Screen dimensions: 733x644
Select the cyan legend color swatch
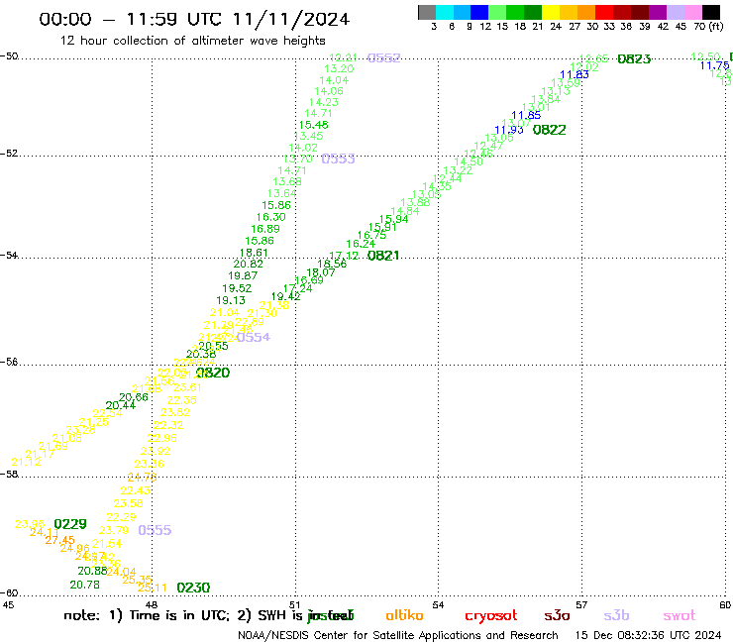445,12
